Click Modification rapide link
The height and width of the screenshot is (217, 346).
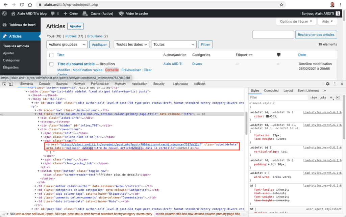(x=88, y=70)
